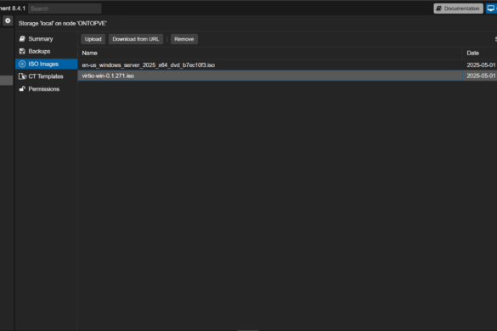Image resolution: width=497 pixels, height=331 pixels.
Task: Sort by the Date column header
Action: (480, 53)
